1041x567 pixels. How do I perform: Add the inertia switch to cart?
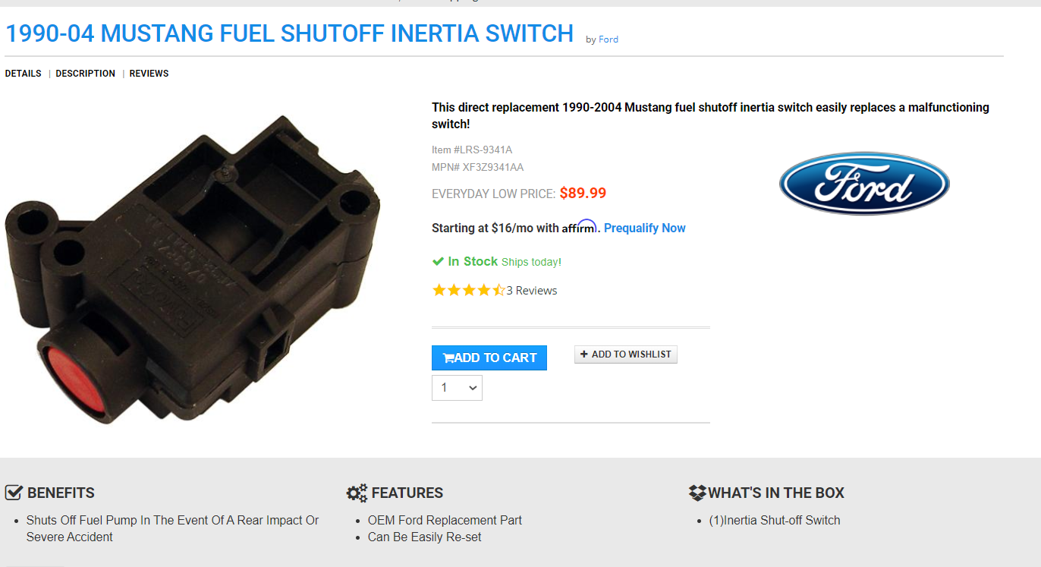click(489, 358)
